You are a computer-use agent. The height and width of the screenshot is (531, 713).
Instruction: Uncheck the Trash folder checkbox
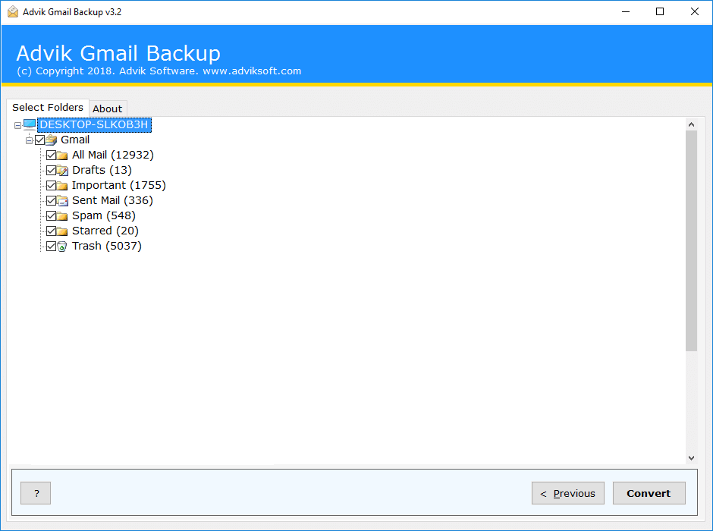coord(51,246)
